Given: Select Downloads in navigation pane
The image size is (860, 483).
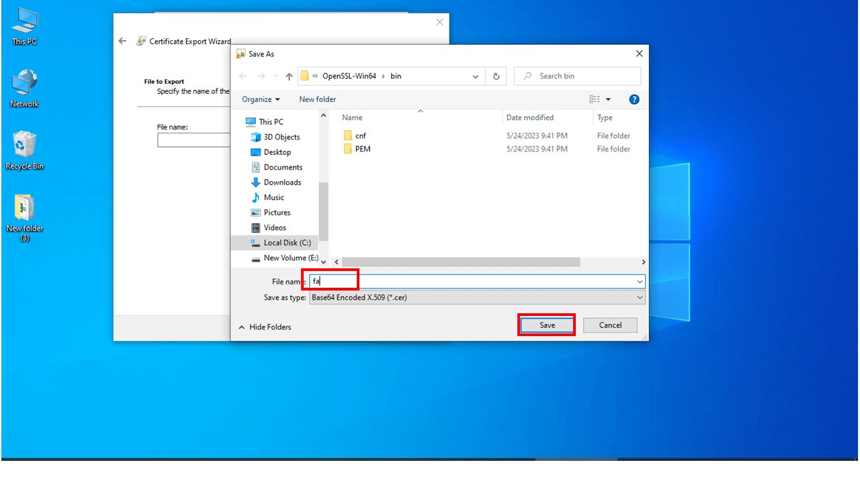Looking at the screenshot, I should tap(282, 182).
